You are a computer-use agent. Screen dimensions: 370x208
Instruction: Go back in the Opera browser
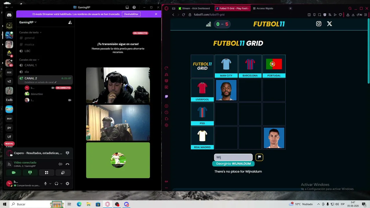coord(173,15)
